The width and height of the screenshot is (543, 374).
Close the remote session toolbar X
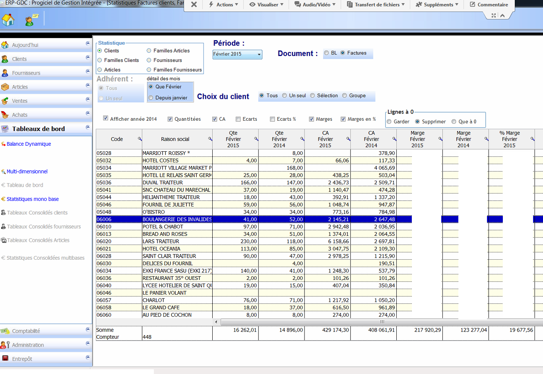click(194, 4)
